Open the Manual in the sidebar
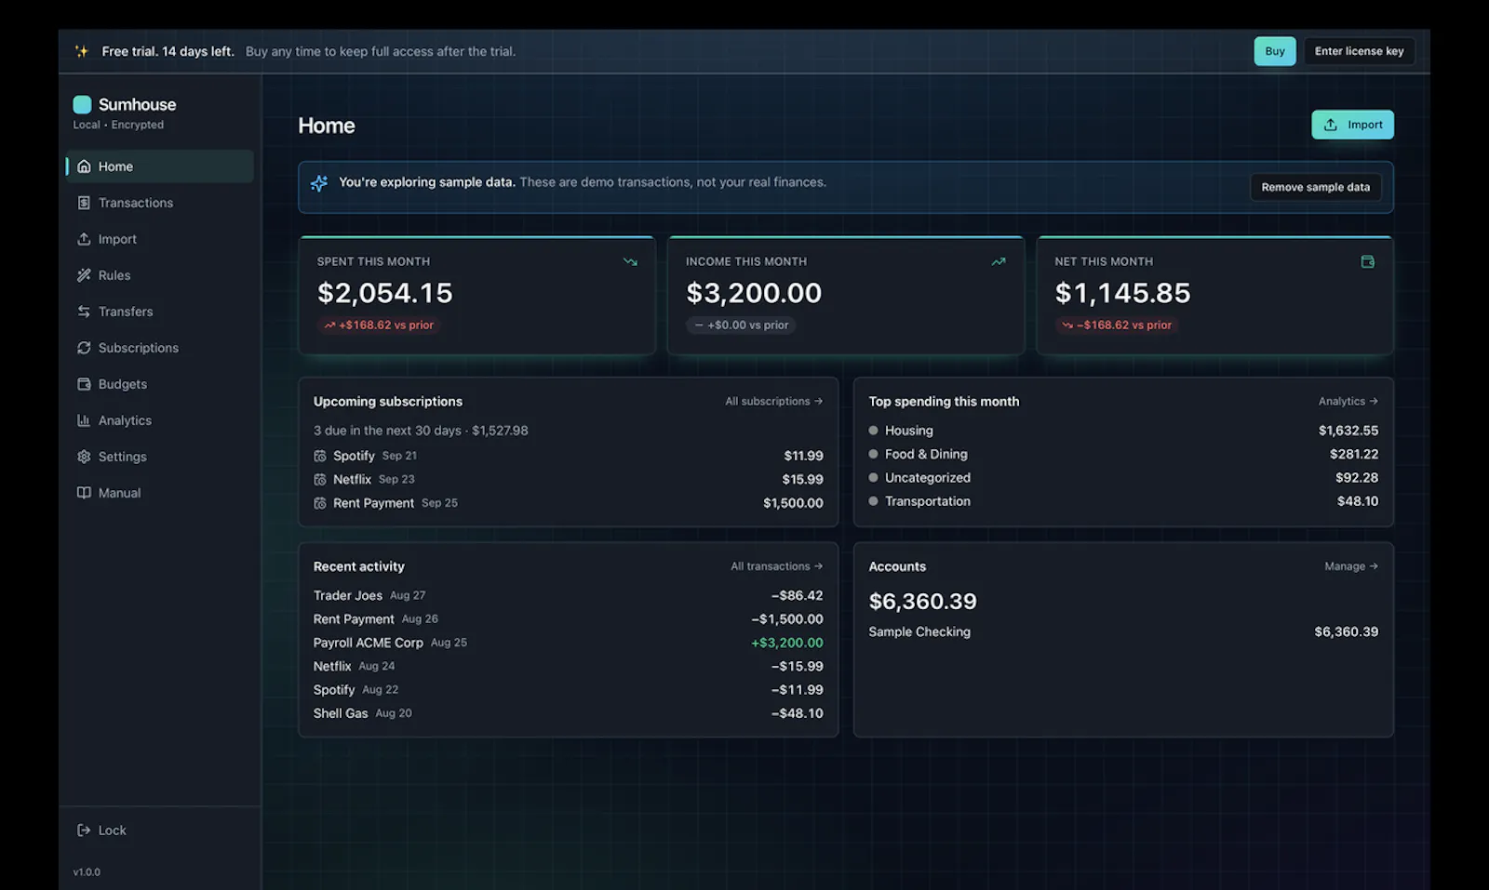The height and width of the screenshot is (890, 1489). point(160,493)
